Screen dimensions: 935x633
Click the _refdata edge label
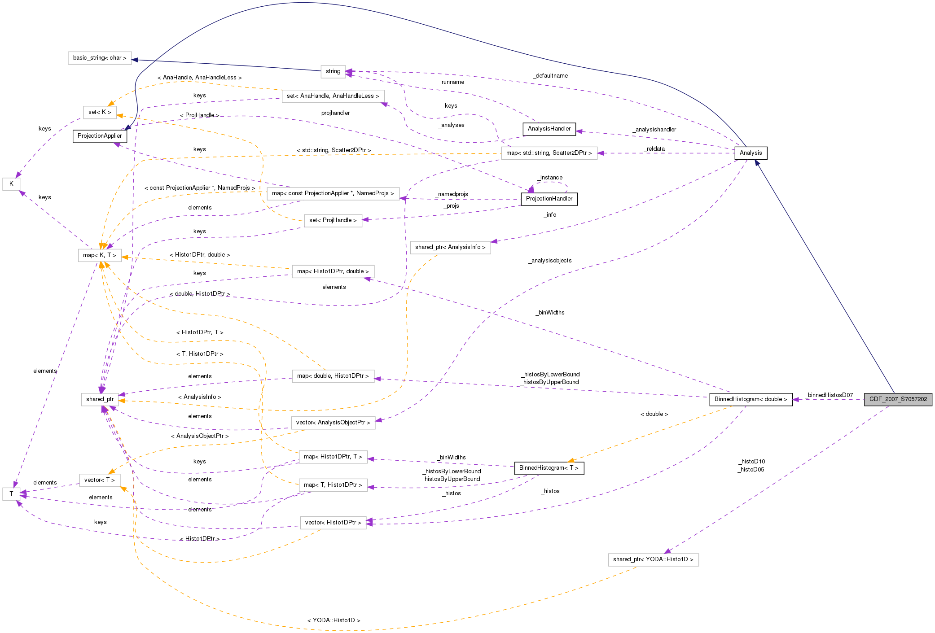coord(654,149)
